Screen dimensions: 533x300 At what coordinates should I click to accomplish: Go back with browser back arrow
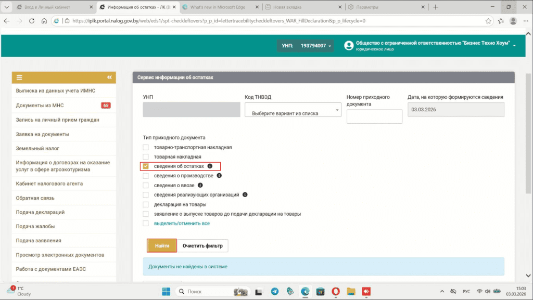tap(7, 21)
